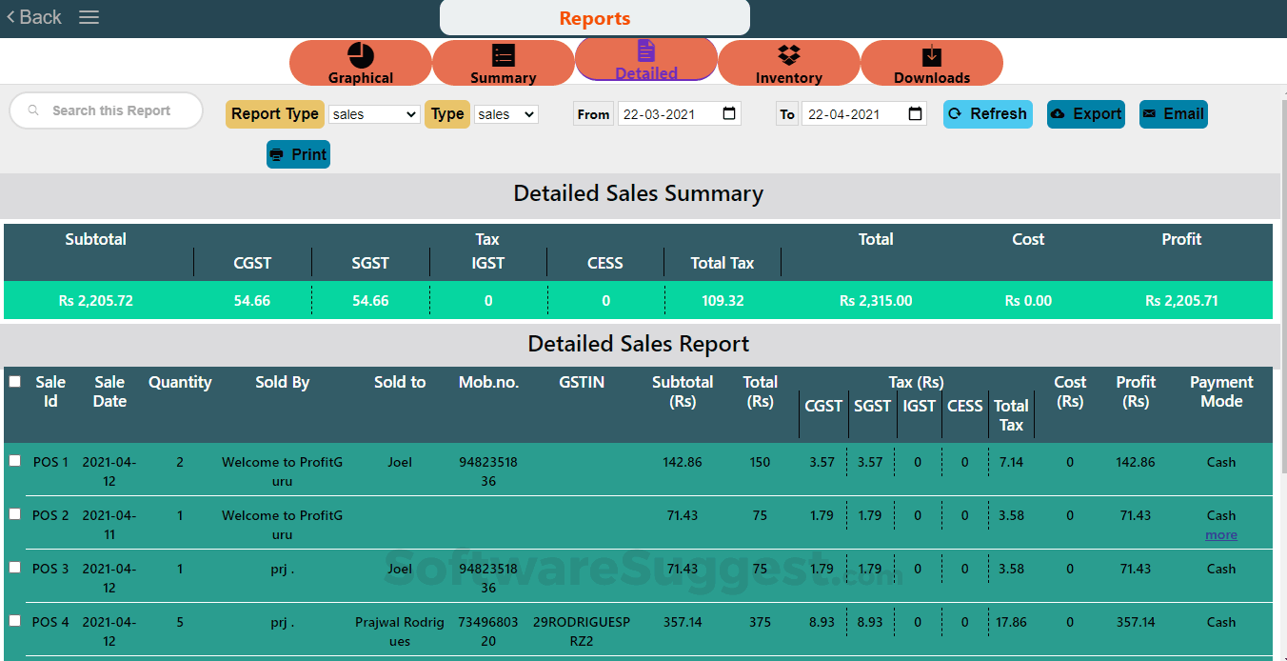This screenshot has height=661, width=1287.
Task: Open calendar picker in From date field
Action: click(x=729, y=114)
